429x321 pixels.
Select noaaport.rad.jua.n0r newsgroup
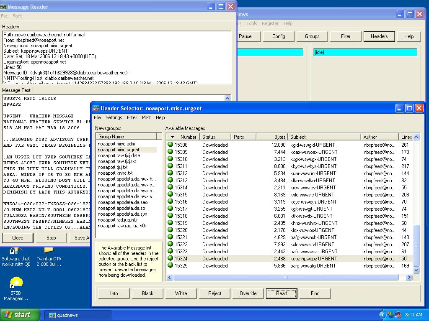click(118, 220)
